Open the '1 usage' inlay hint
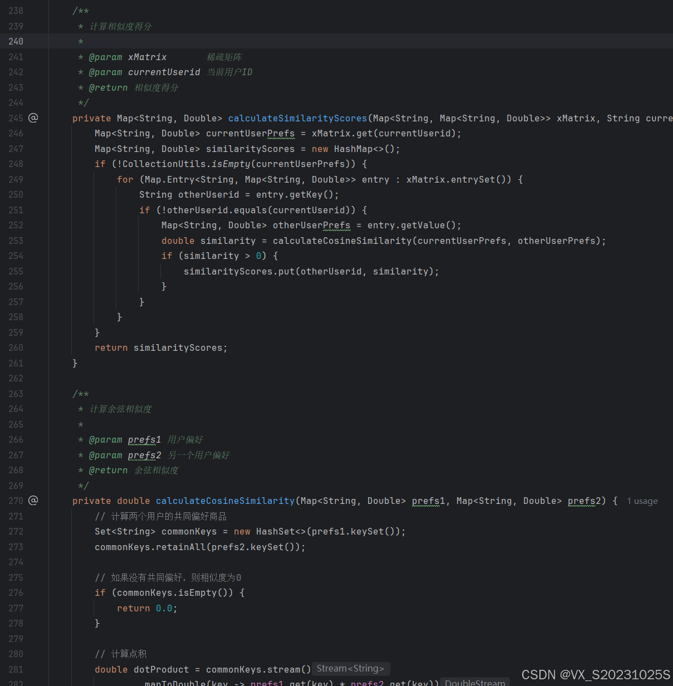The height and width of the screenshot is (686, 673). [x=642, y=501]
